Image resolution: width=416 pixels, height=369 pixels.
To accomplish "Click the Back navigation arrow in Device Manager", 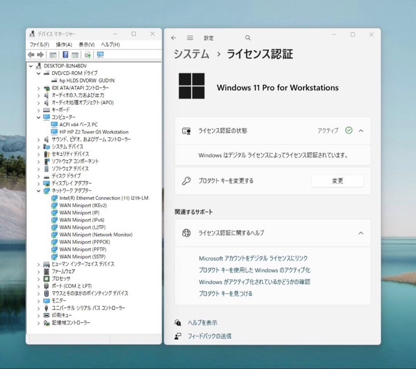I will click(x=31, y=54).
